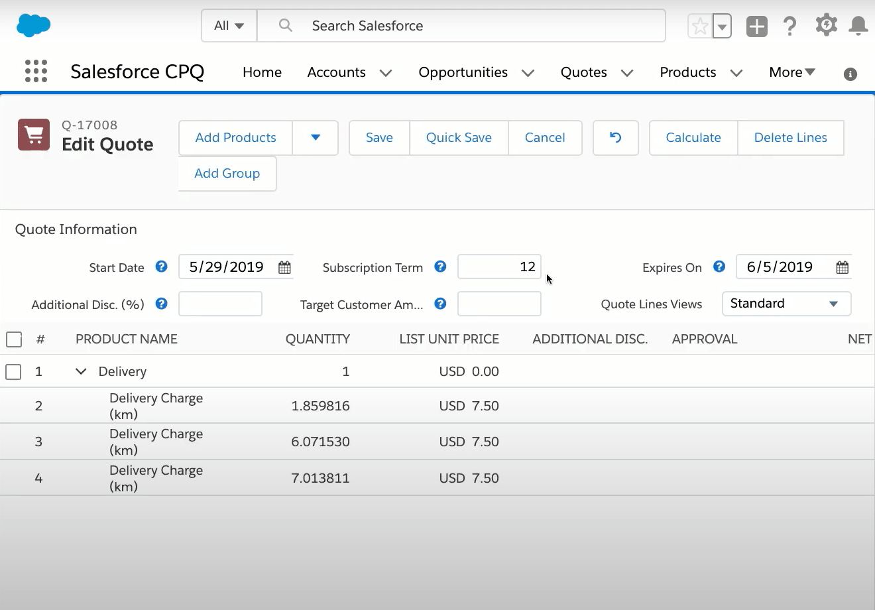
Task: Click the Search Salesforce field
Action: click(461, 26)
